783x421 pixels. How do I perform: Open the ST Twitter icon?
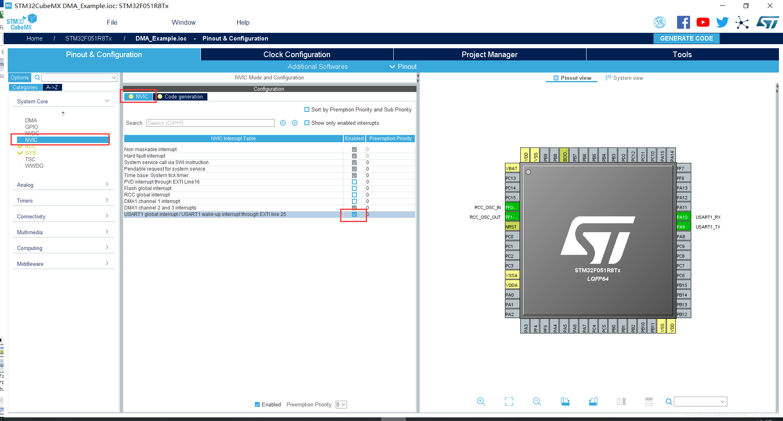click(722, 22)
